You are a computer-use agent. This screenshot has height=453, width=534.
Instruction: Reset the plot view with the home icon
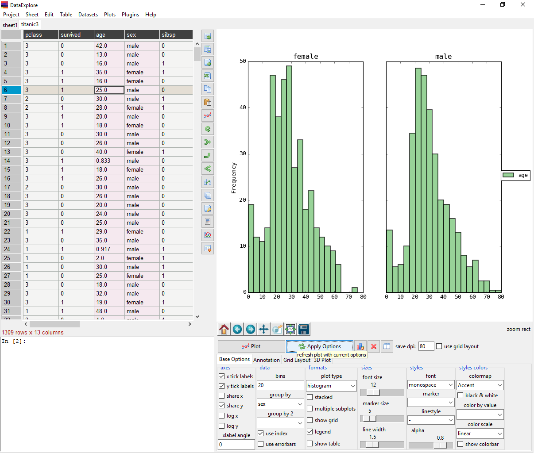pyautogui.click(x=224, y=329)
